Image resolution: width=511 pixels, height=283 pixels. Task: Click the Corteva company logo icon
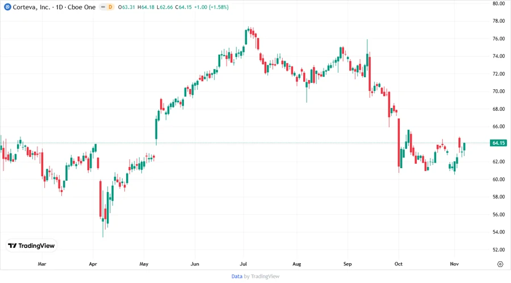[7, 7]
